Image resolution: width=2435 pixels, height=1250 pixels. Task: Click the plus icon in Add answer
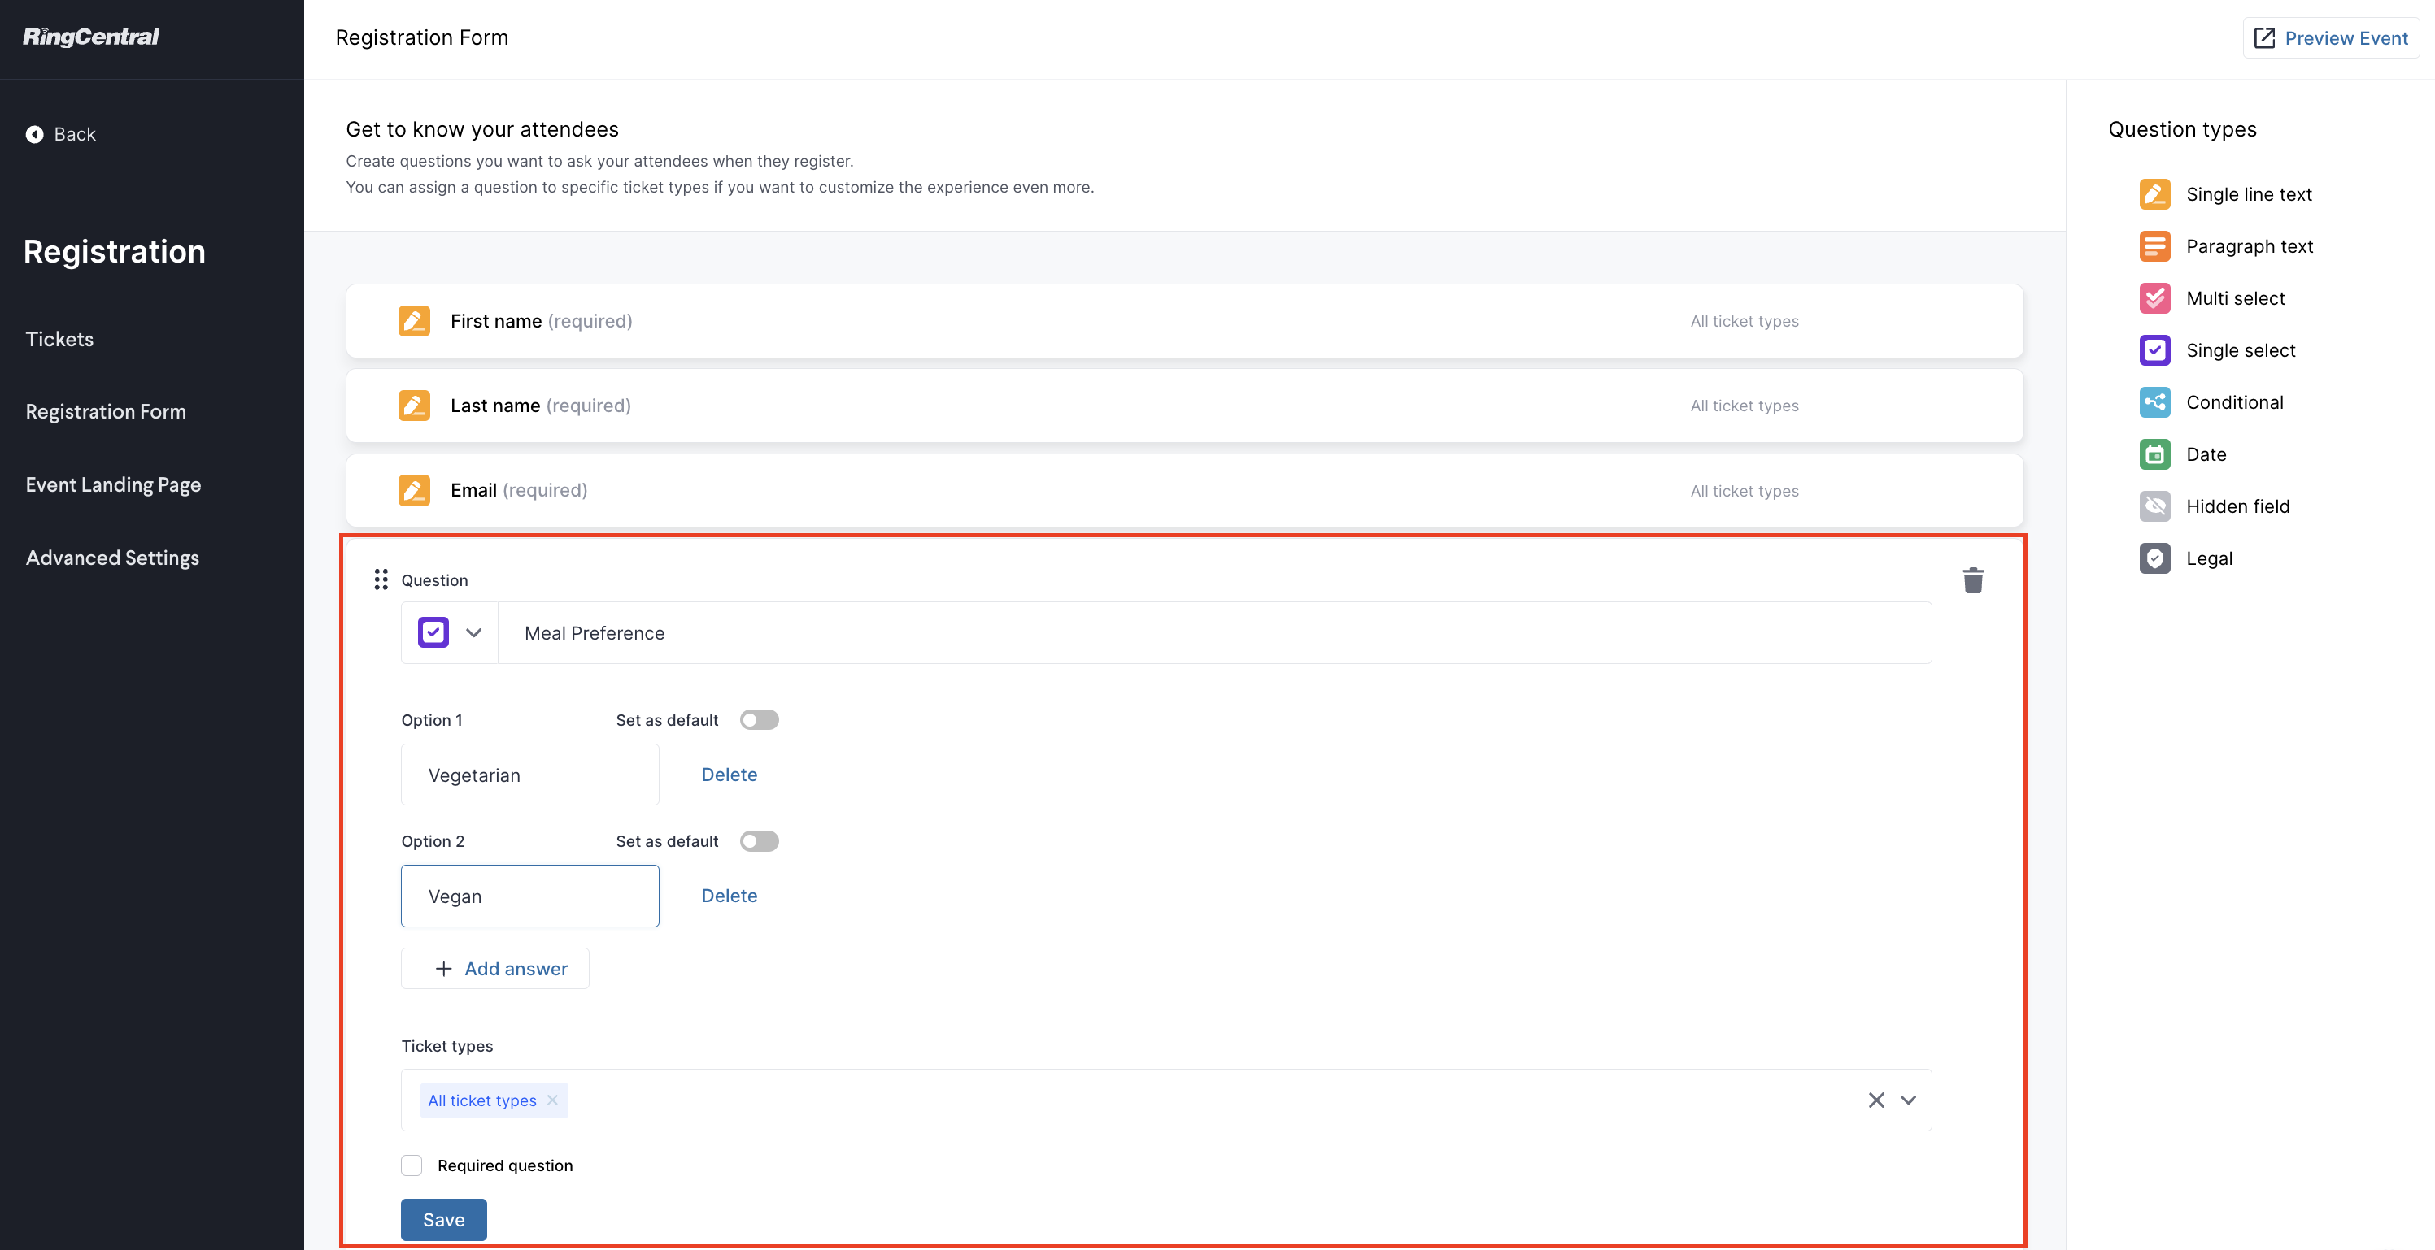[443, 969]
